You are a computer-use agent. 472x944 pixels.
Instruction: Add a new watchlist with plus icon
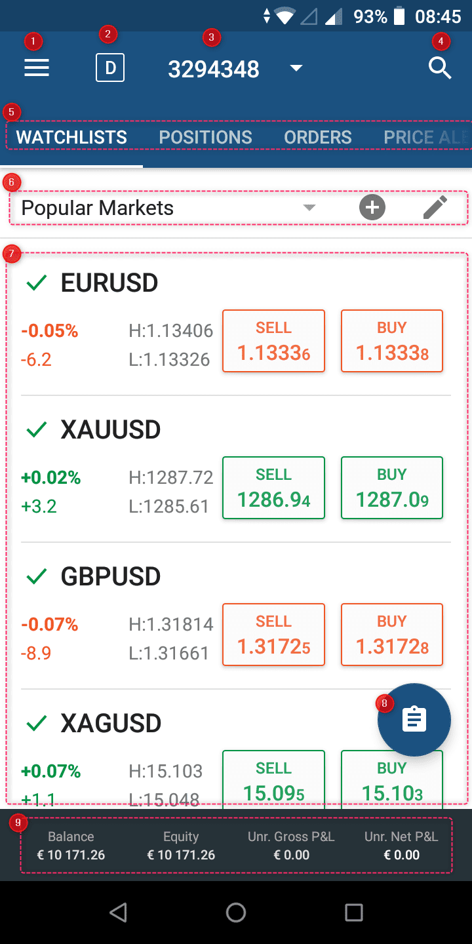pyautogui.click(x=372, y=208)
